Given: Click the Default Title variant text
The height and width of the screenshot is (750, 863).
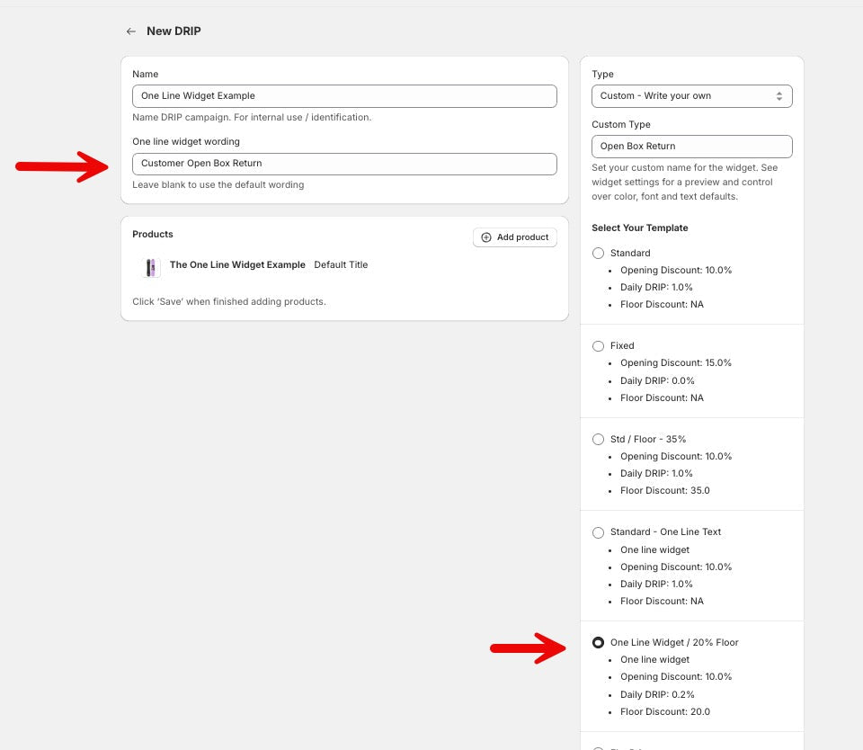Looking at the screenshot, I should [x=341, y=265].
